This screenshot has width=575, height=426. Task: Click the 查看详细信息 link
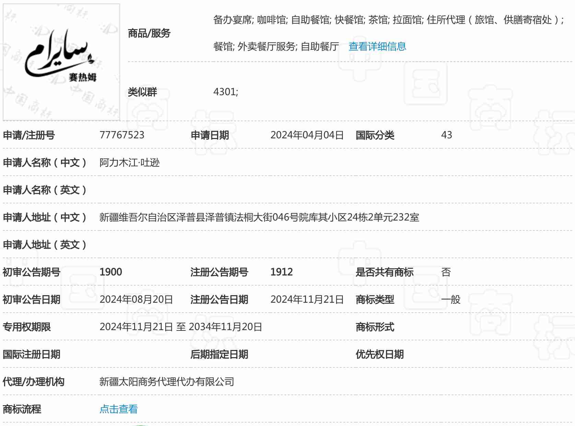[x=377, y=46]
